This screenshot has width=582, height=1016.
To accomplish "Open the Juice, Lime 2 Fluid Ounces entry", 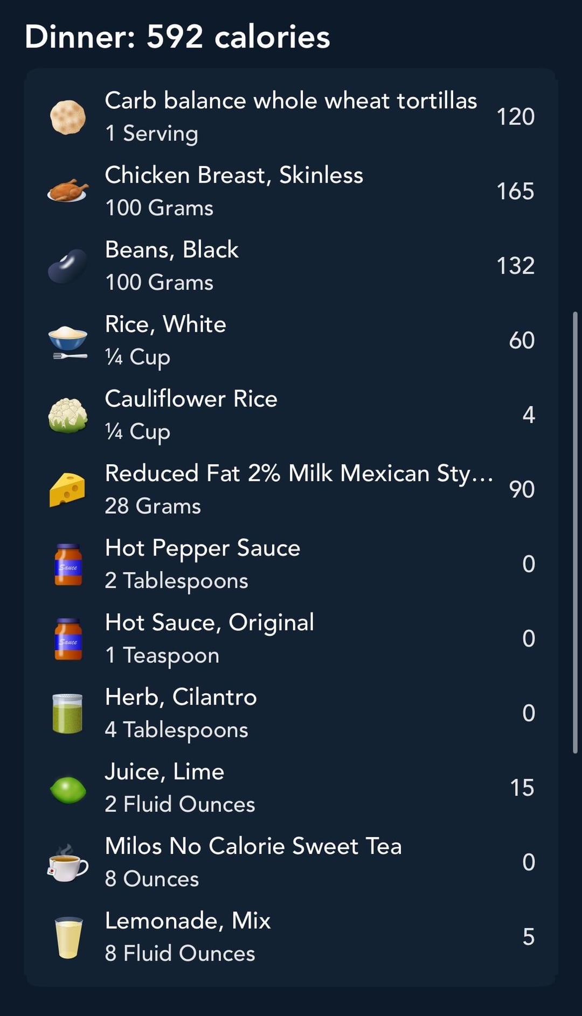I will (x=291, y=788).
